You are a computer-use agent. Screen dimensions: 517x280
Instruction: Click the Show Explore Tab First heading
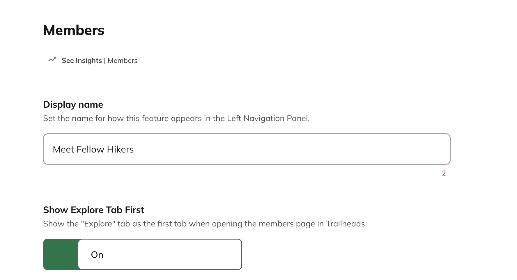[93, 210]
